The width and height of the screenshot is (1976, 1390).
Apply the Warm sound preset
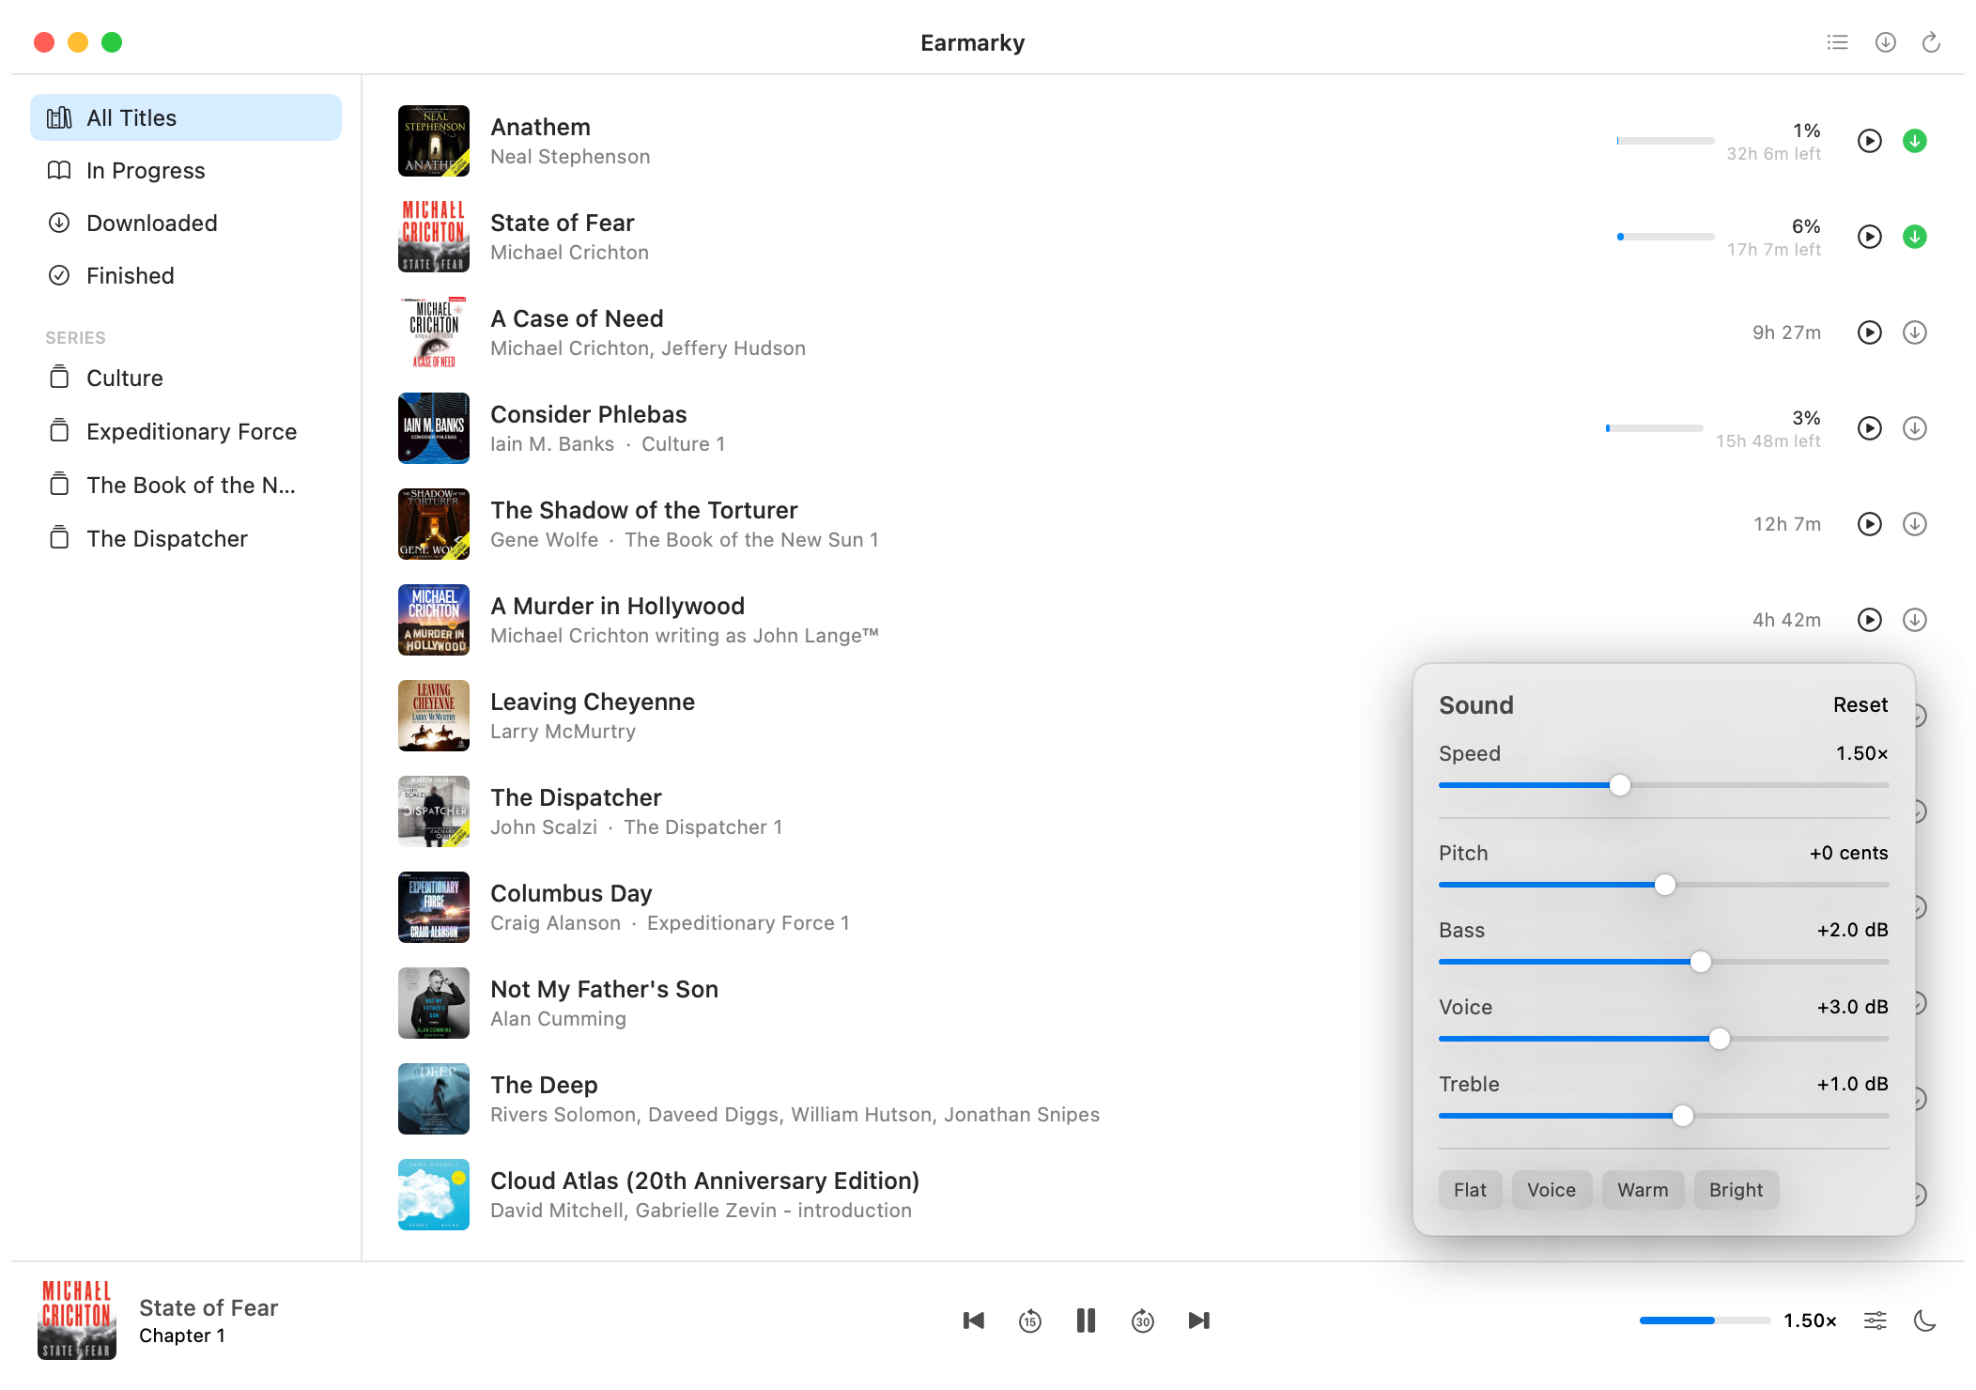click(1643, 1190)
